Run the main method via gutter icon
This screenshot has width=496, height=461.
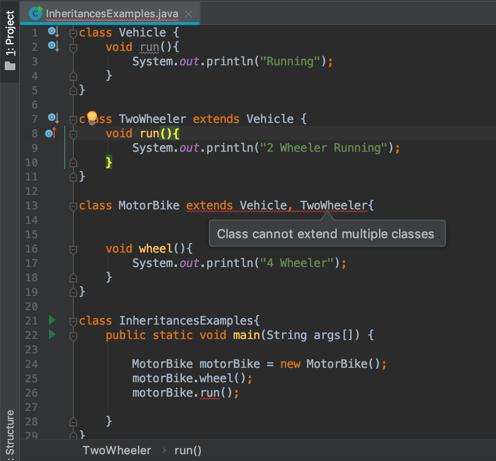tap(52, 335)
